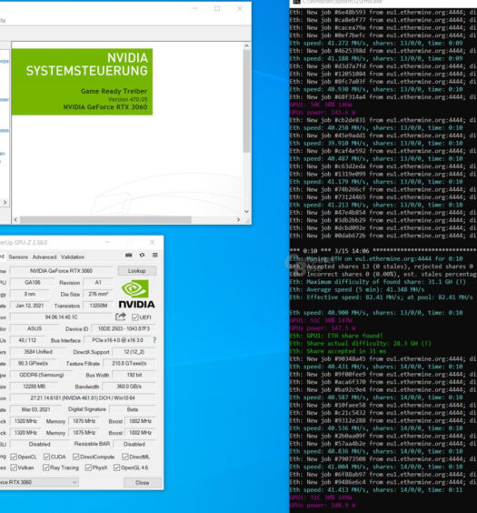Maximize the NVIDIA Systemsteuerung window
This screenshot has height=513, width=477.
tap(217, 8)
